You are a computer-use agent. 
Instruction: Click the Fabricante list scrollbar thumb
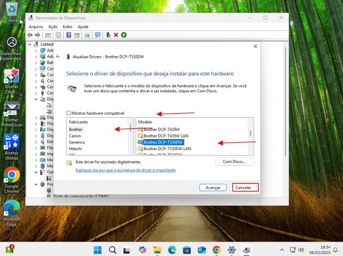(130, 128)
